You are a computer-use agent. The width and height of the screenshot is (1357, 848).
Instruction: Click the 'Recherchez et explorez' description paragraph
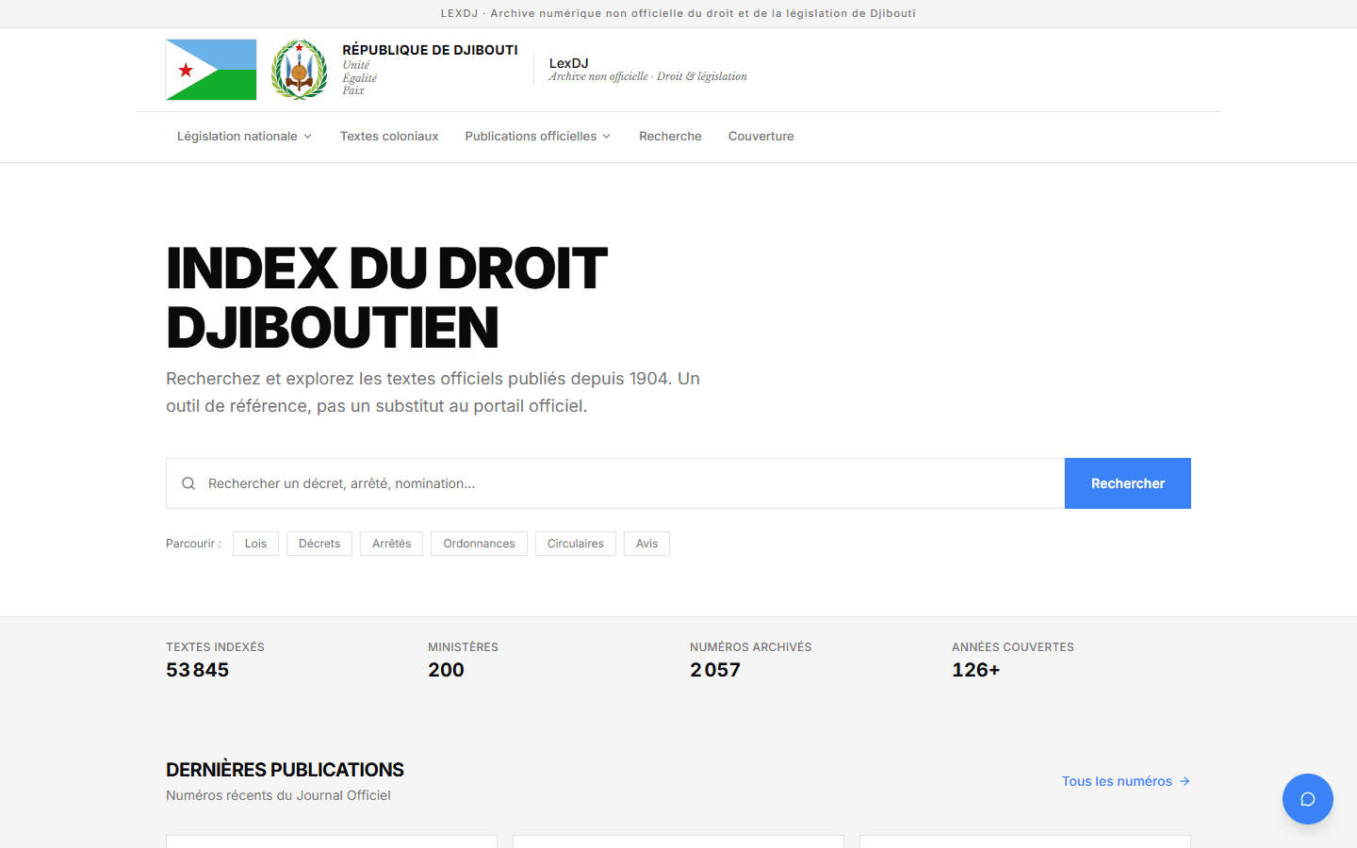click(433, 392)
